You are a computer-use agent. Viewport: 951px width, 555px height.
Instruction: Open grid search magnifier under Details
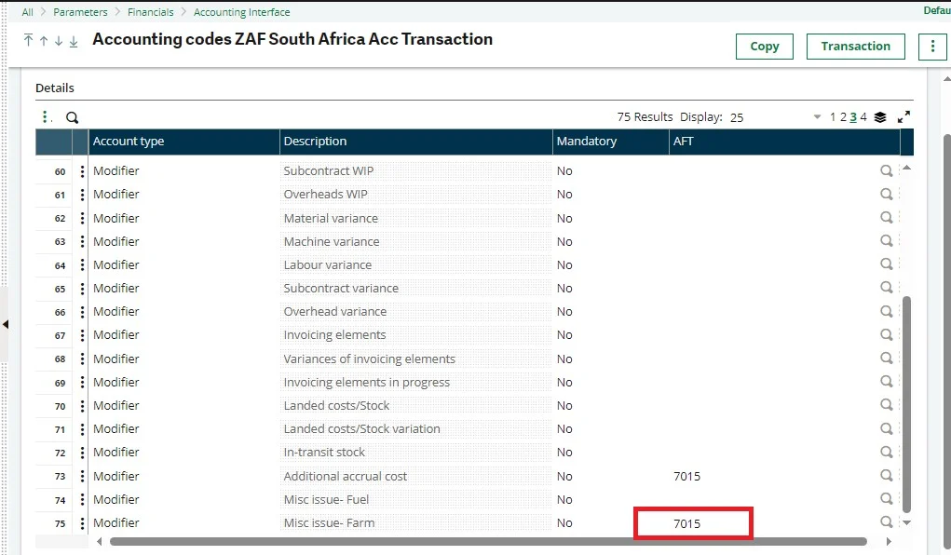click(72, 117)
